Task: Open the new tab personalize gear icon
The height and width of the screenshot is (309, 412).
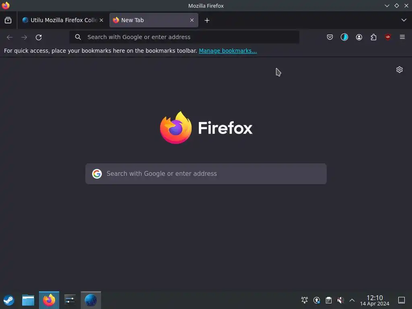Action: pos(400,70)
